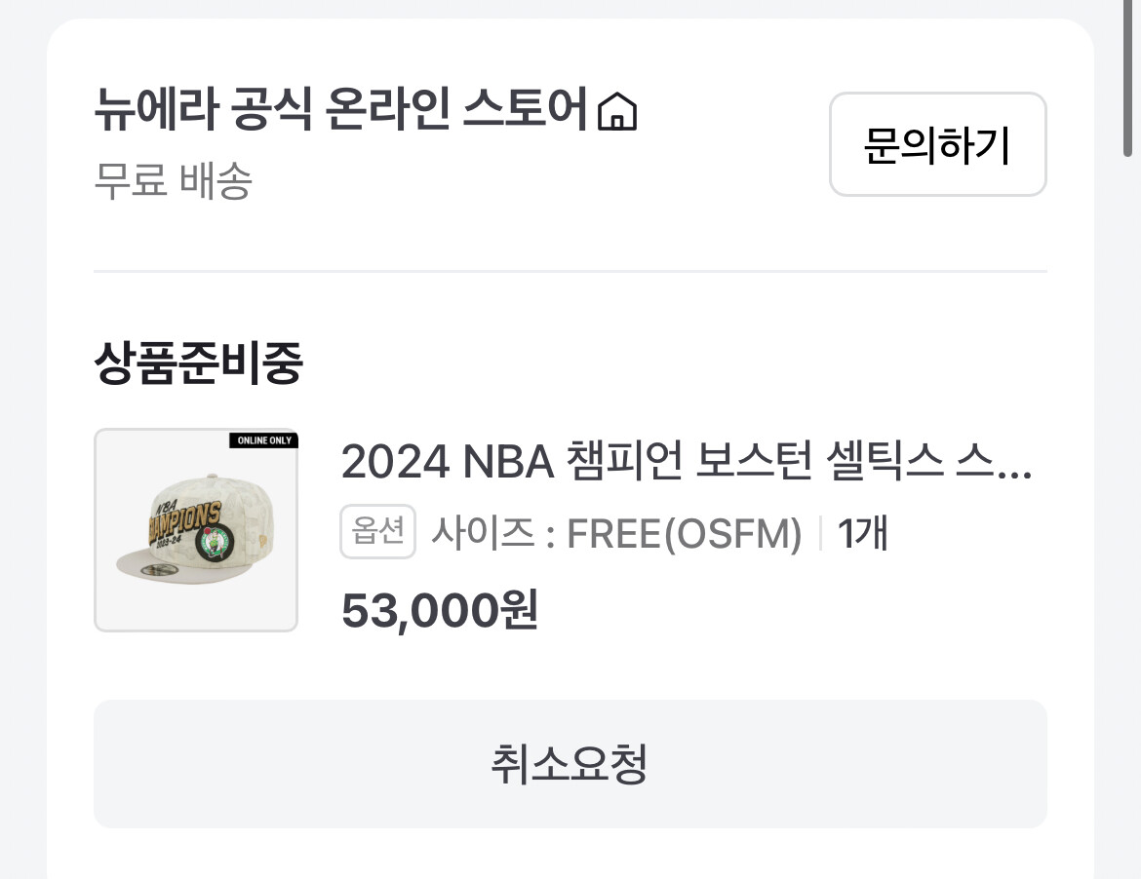
Task: Select the 사이즈 : FREE(OSFM) option text
Action: pyautogui.click(x=616, y=534)
